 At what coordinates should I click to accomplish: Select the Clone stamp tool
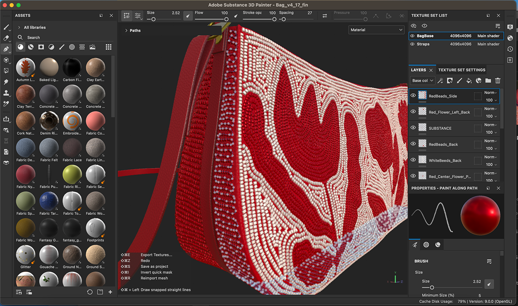click(x=6, y=93)
